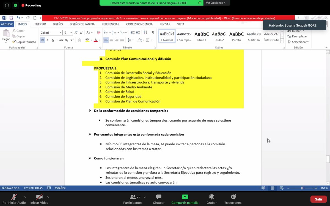Apply the Título 1 style thumbnail

202,36
